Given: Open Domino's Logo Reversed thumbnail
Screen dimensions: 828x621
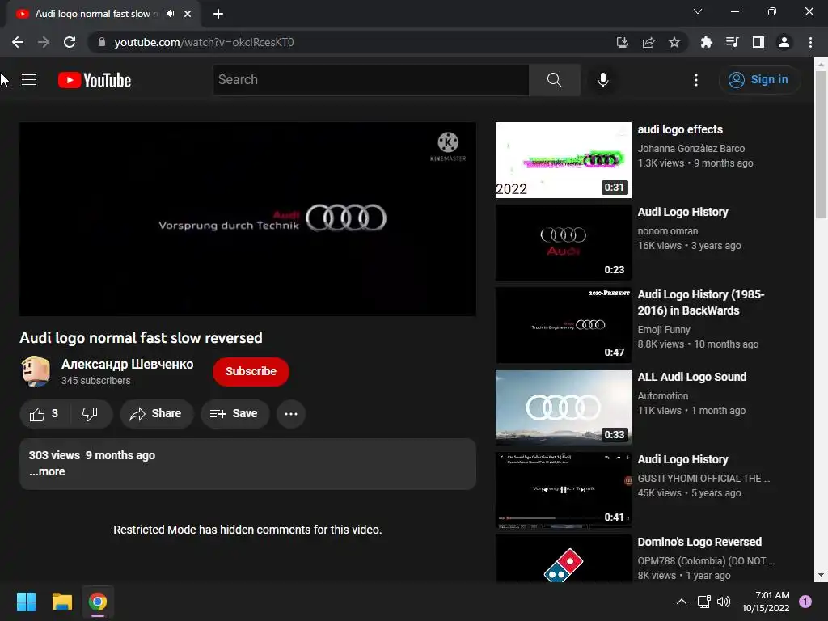Looking at the screenshot, I should tap(563, 558).
